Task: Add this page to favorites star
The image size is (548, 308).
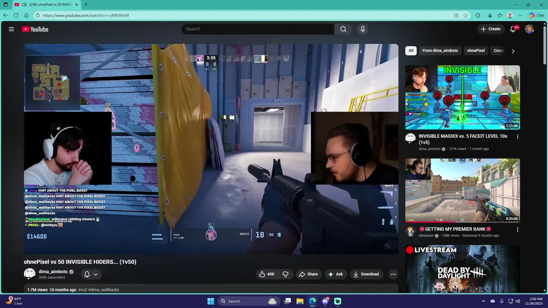Action: (x=465, y=15)
